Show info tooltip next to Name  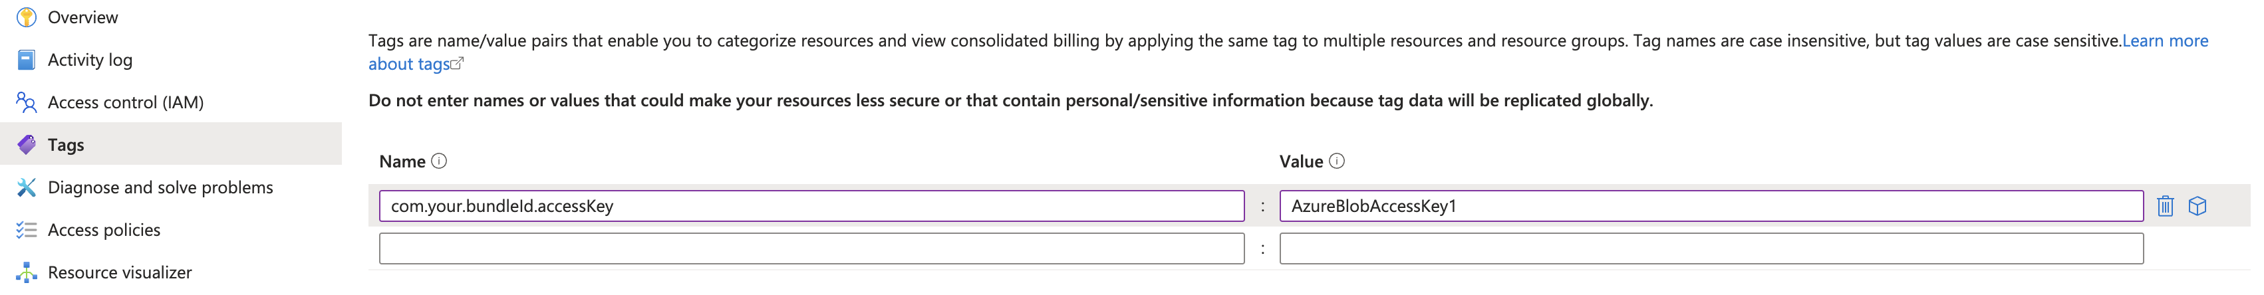pos(440,161)
